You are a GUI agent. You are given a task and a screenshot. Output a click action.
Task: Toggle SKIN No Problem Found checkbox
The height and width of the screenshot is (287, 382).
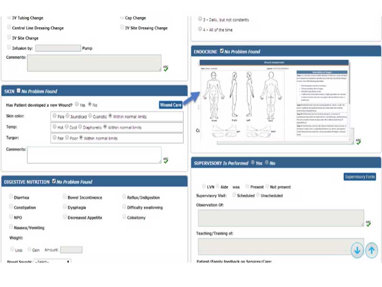coord(19,90)
